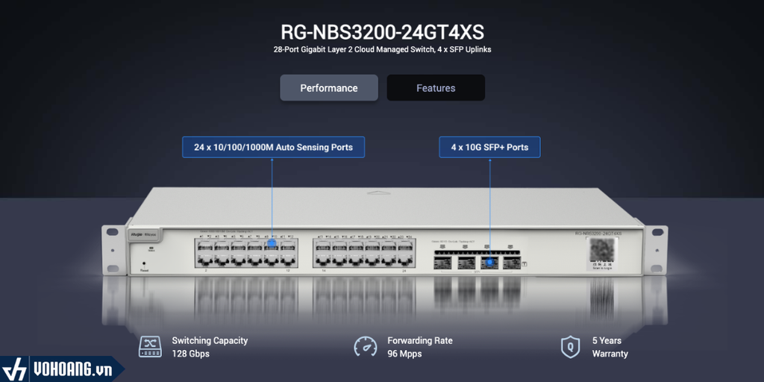Click the Switching Capacity icon

[150, 347]
